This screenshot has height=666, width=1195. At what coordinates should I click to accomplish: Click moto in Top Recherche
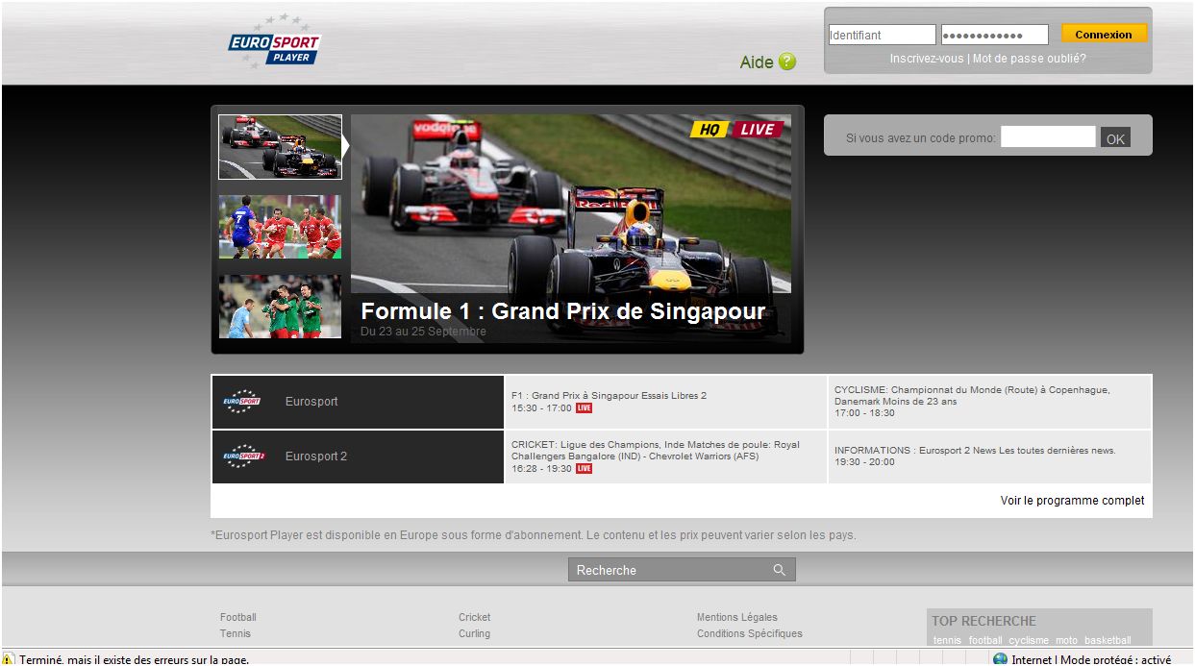click(1066, 640)
